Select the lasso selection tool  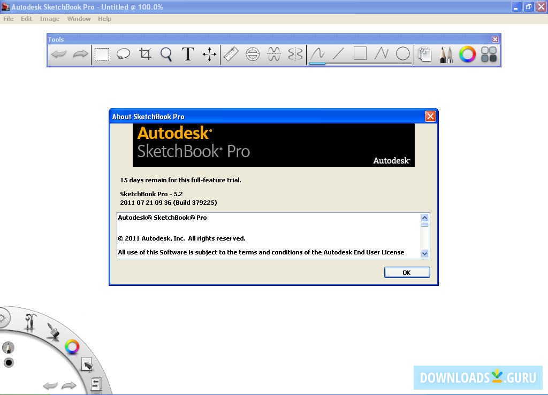(123, 54)
